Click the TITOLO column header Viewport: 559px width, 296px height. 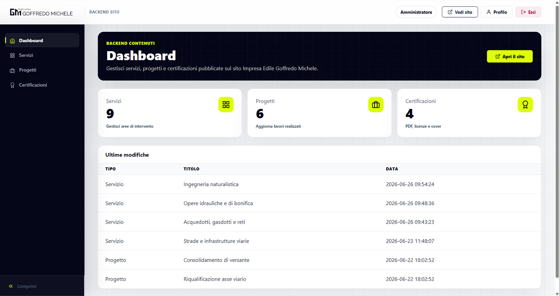(191, 169)
